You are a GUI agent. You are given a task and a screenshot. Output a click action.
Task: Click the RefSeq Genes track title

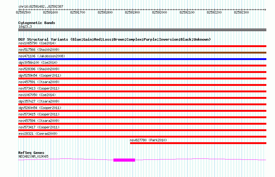click(x=31, y=153)
